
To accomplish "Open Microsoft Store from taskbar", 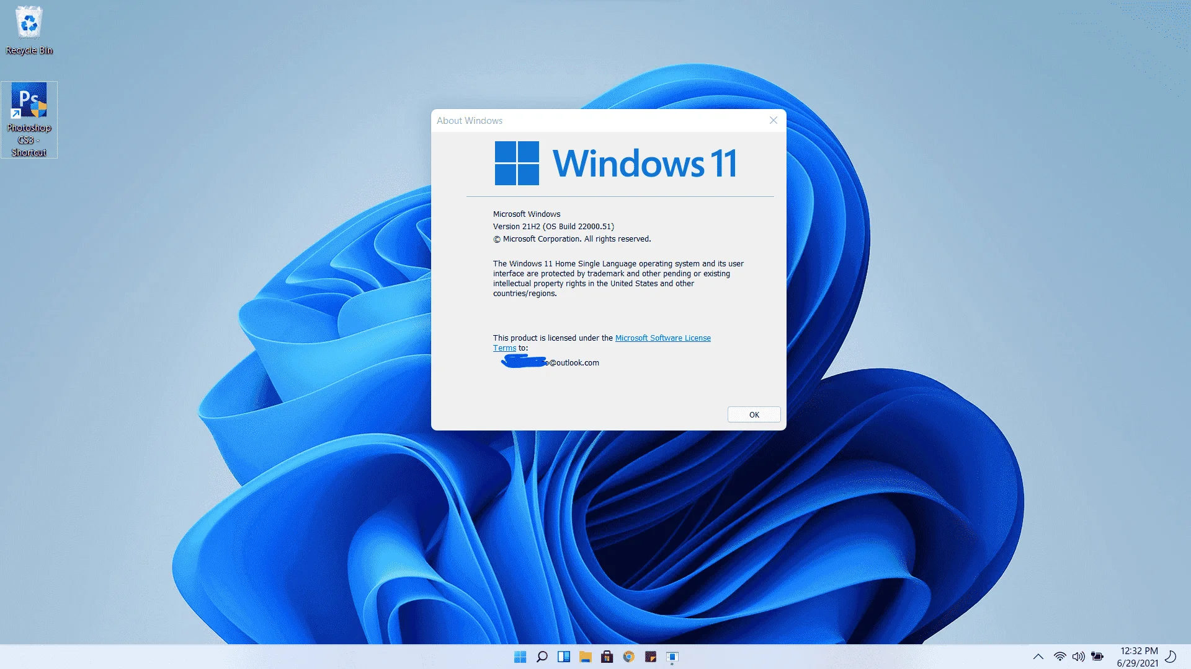I will (x=607, y=657).
